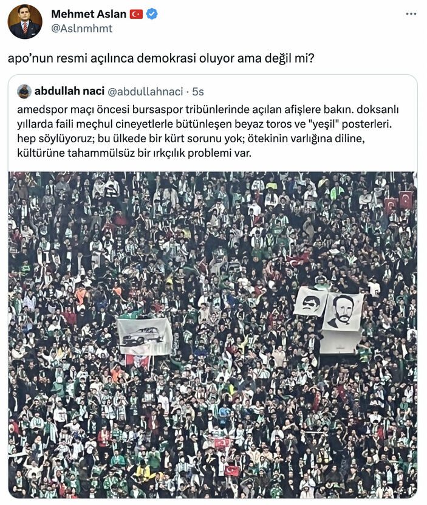
Task: Open the Mehmet Aslan display name link
Action: click(89, 14)
